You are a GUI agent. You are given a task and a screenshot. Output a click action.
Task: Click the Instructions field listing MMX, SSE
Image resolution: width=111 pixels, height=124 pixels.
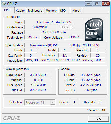tap(65, 60)
